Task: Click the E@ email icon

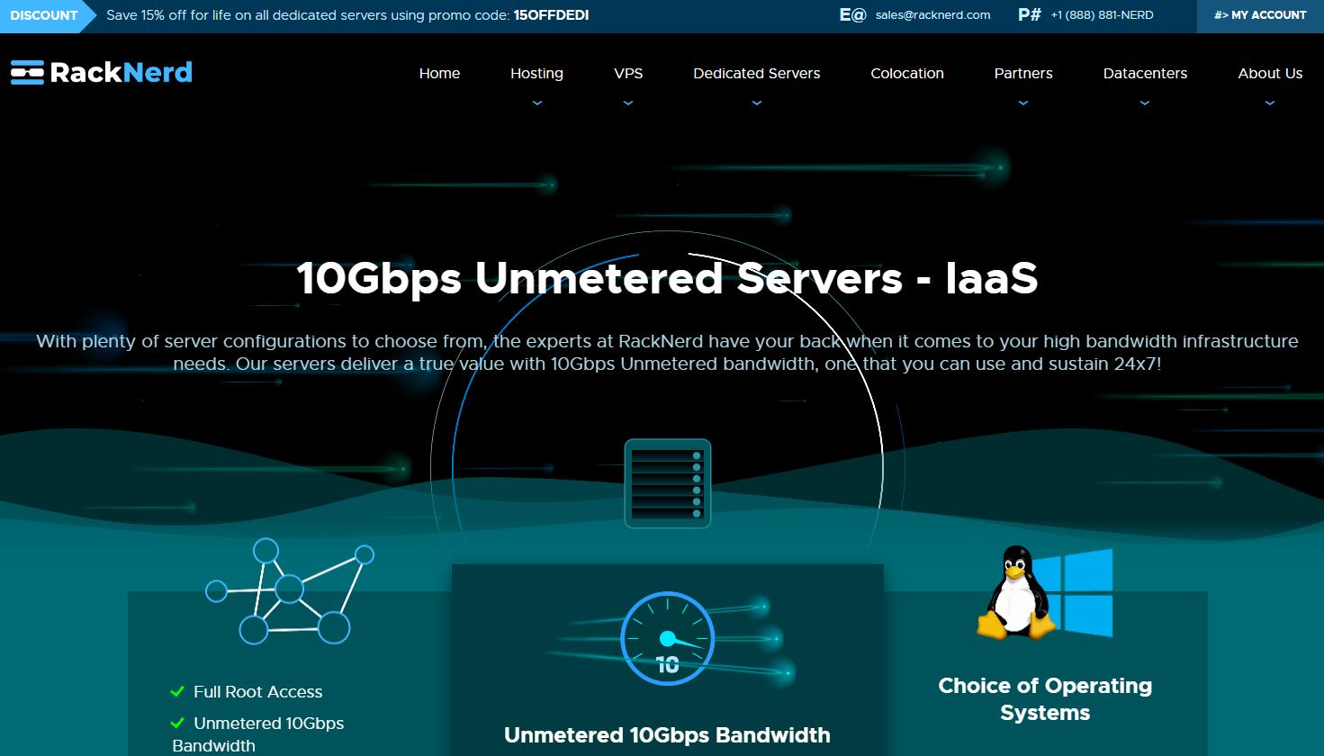Action: pyautogui.click(x=852, y=14)
